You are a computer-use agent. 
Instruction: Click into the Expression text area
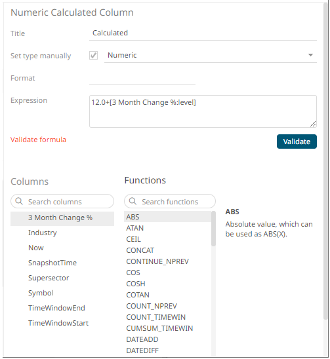203,111
